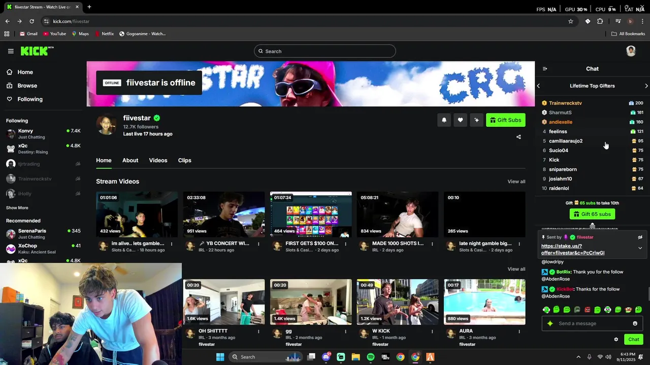The image size is (650, 365).
Task: Open options menu for OH SHITTTT clip
Action: click(258, 332)
